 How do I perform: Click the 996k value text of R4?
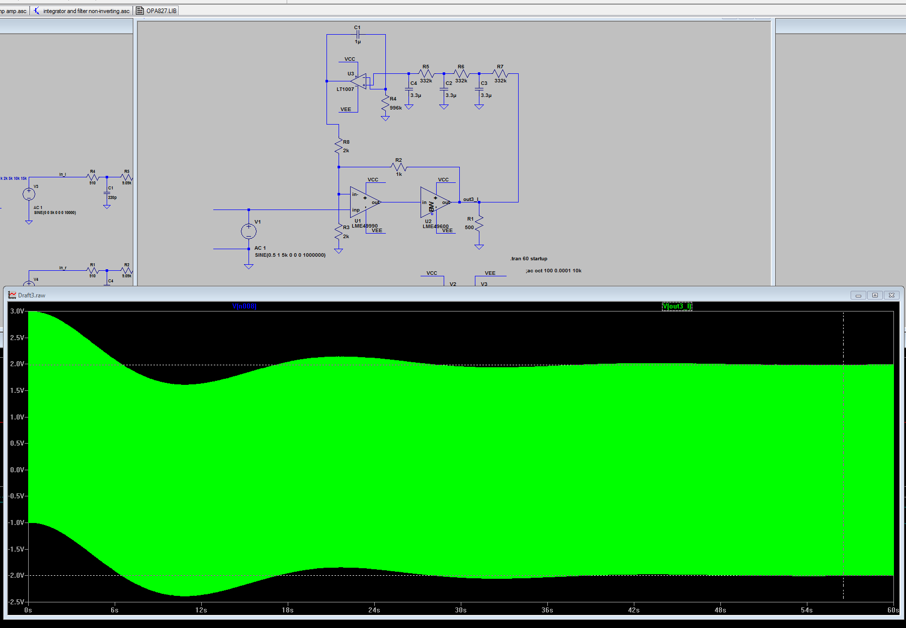(x=396, y=108)
